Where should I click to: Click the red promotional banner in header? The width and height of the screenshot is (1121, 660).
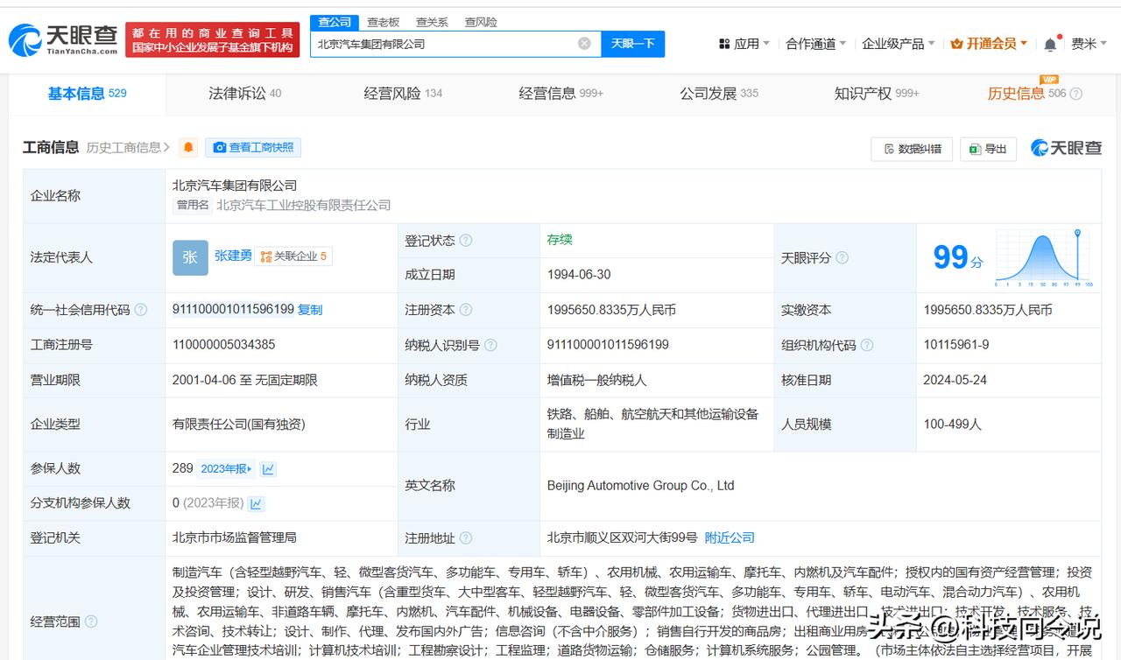click(x=212, y=39)
